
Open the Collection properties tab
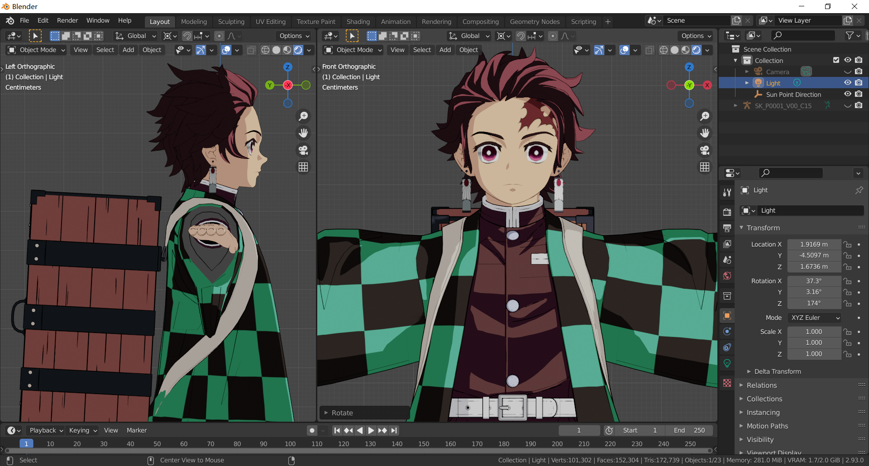[727, 296]
